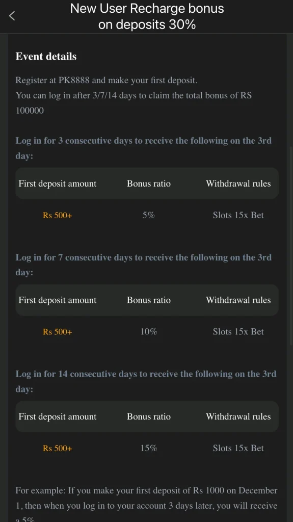
Task: Click the 10% bonus ratio value
Action: [148, 331]
